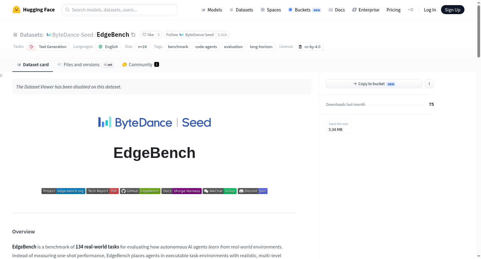Click the Text Generation task icon
481x259 pixels.
[x=32, y=47]
